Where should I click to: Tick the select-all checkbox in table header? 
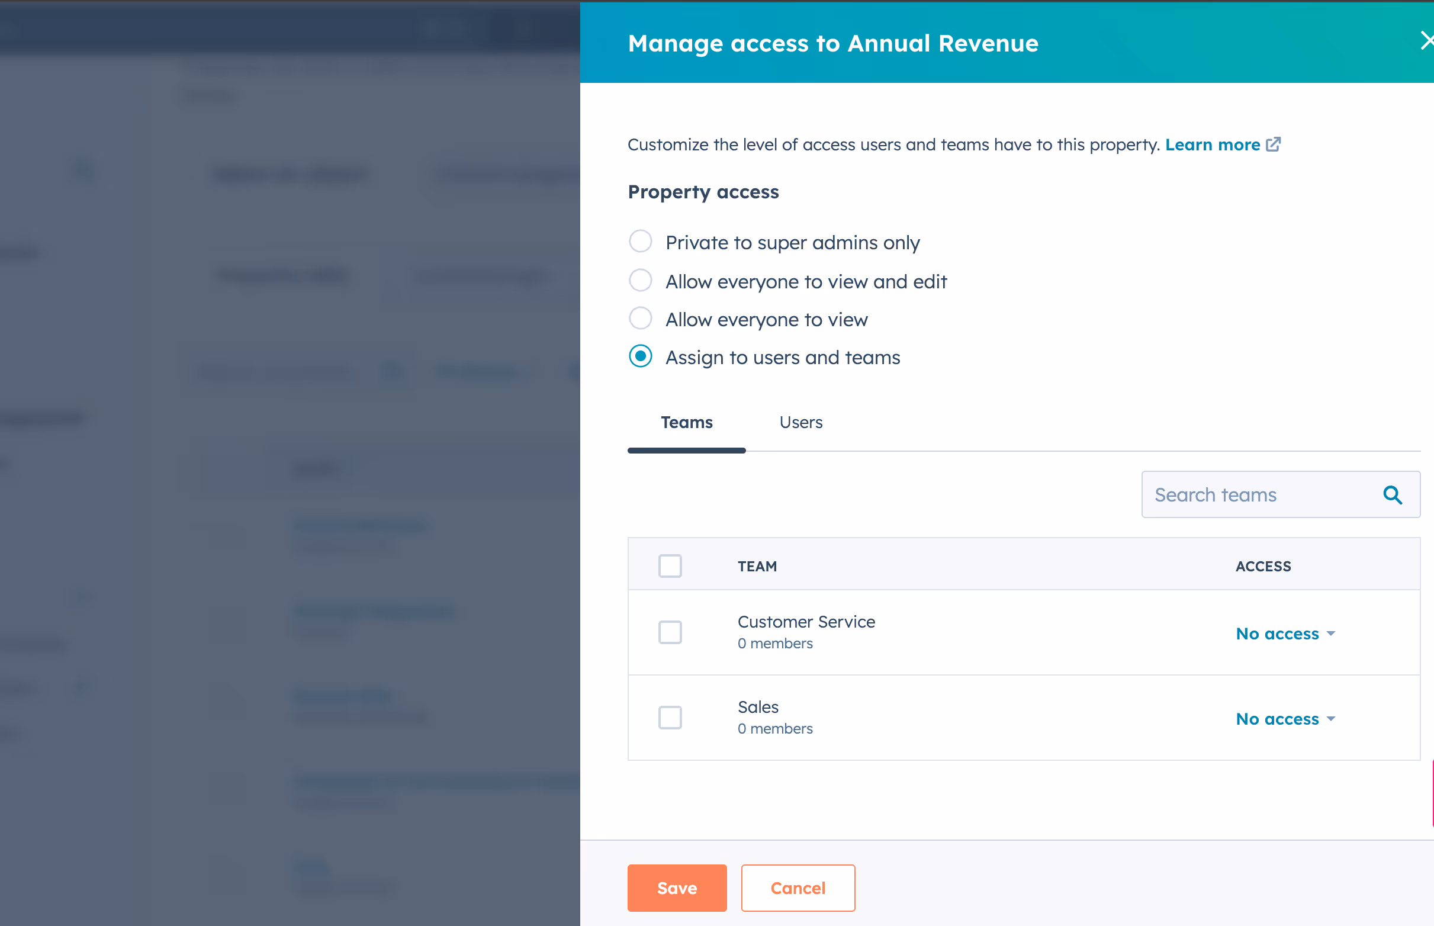[x=670, y=566]
